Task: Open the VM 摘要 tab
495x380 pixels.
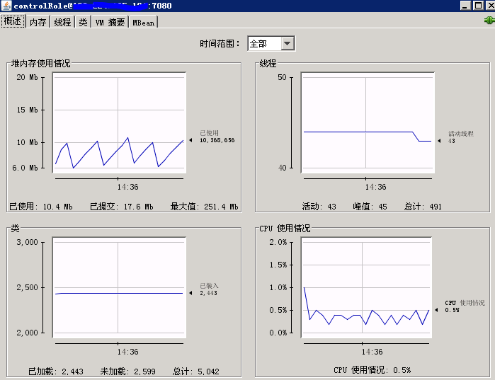Action: tap(110, 22)
